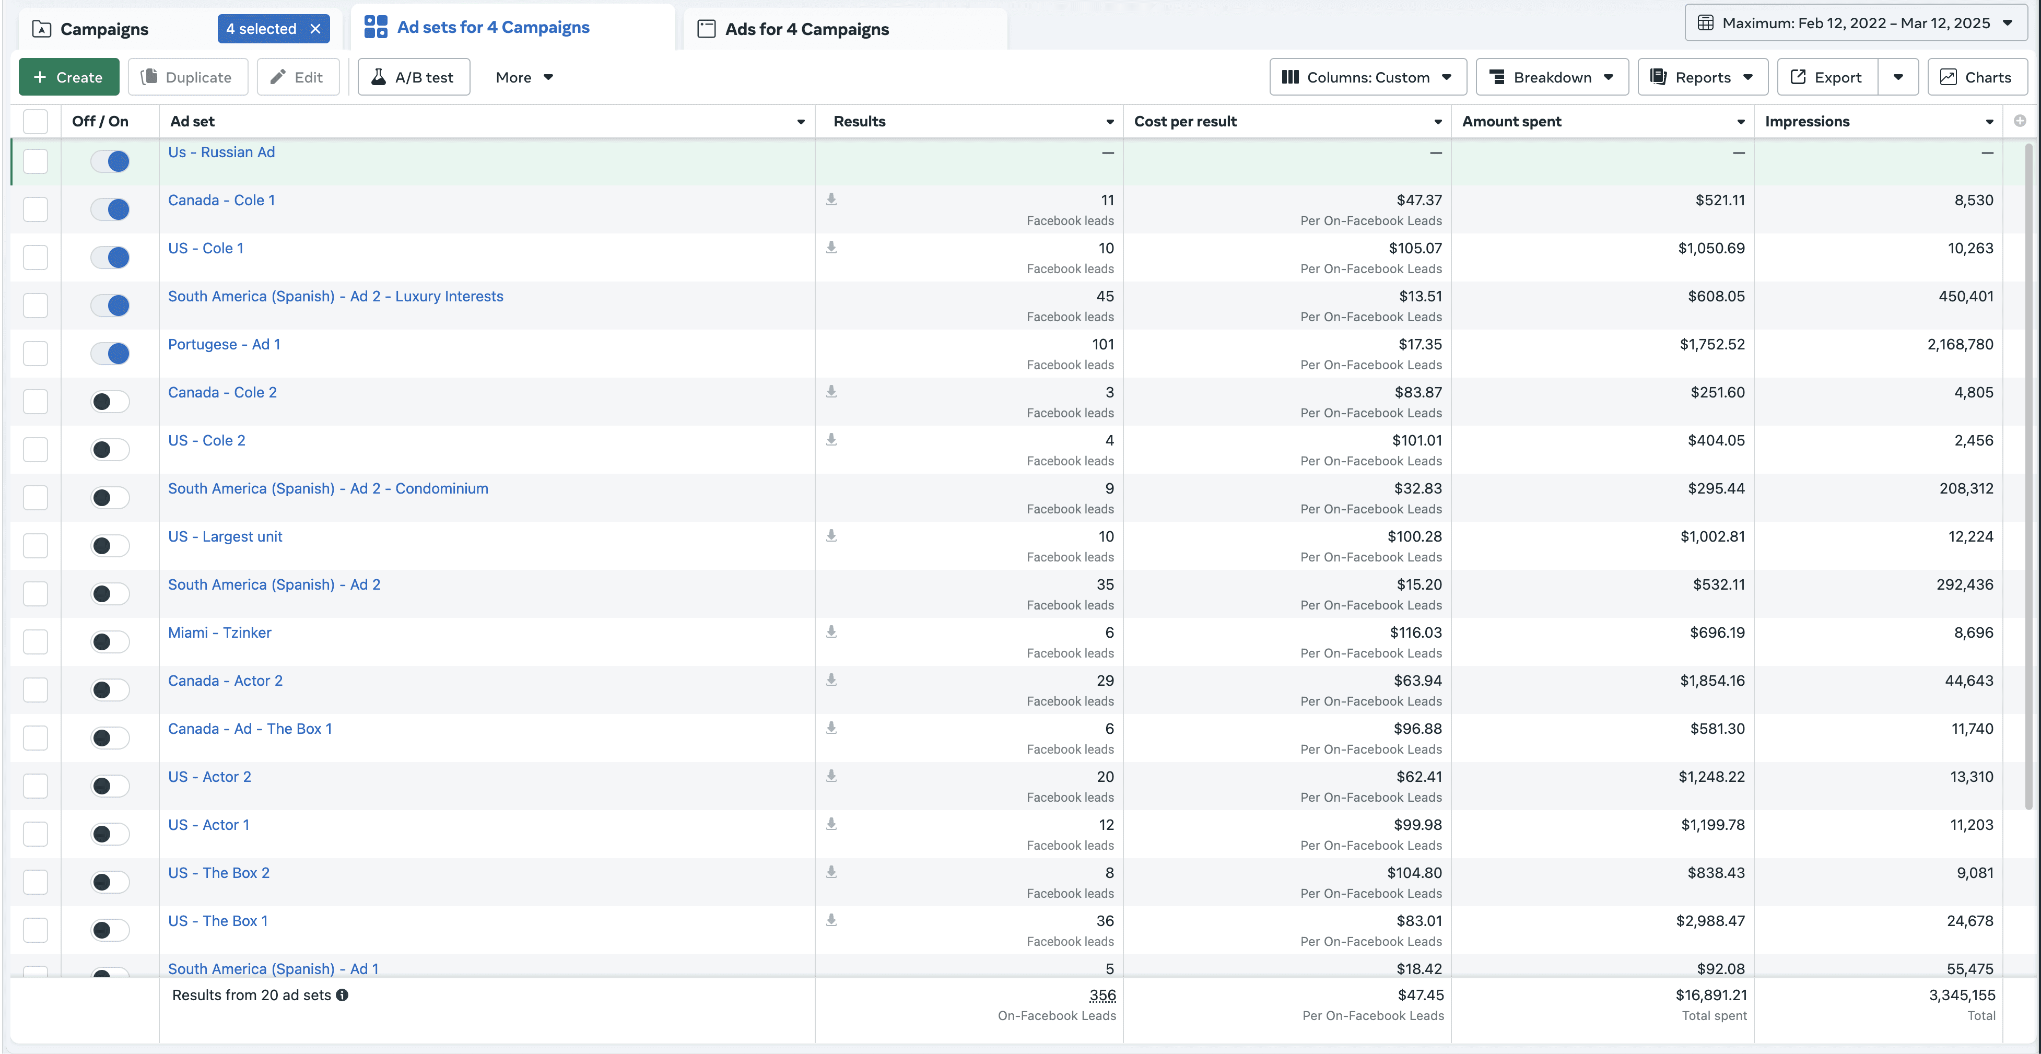Click the lead download icon for Canada - Actor 2
This screenshot has height=1054, width=2041.
pos(831,680)
